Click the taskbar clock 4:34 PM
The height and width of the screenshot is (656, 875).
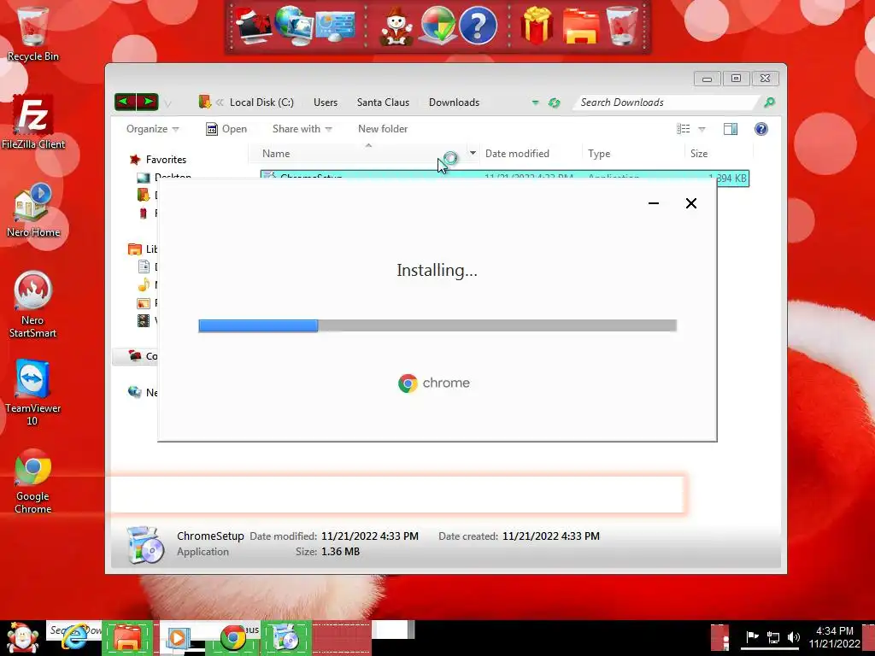pyautogui.click(x=834, y=631)
